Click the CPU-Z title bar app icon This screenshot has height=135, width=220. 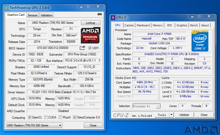[x=113, y=18]
